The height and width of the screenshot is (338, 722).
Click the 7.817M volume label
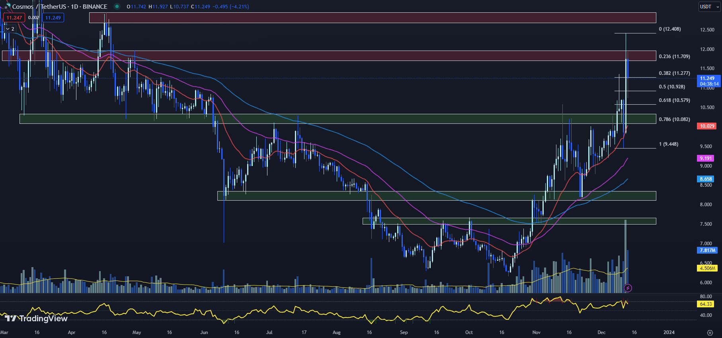(707, 250)
